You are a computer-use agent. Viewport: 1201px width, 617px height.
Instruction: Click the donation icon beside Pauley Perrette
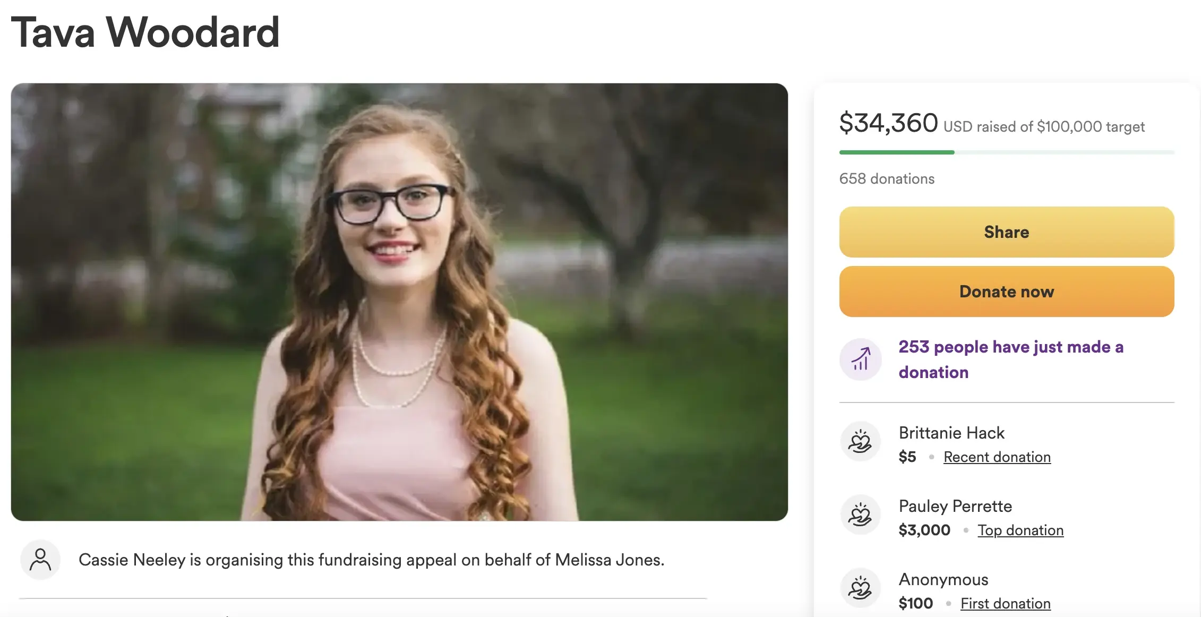860,515
